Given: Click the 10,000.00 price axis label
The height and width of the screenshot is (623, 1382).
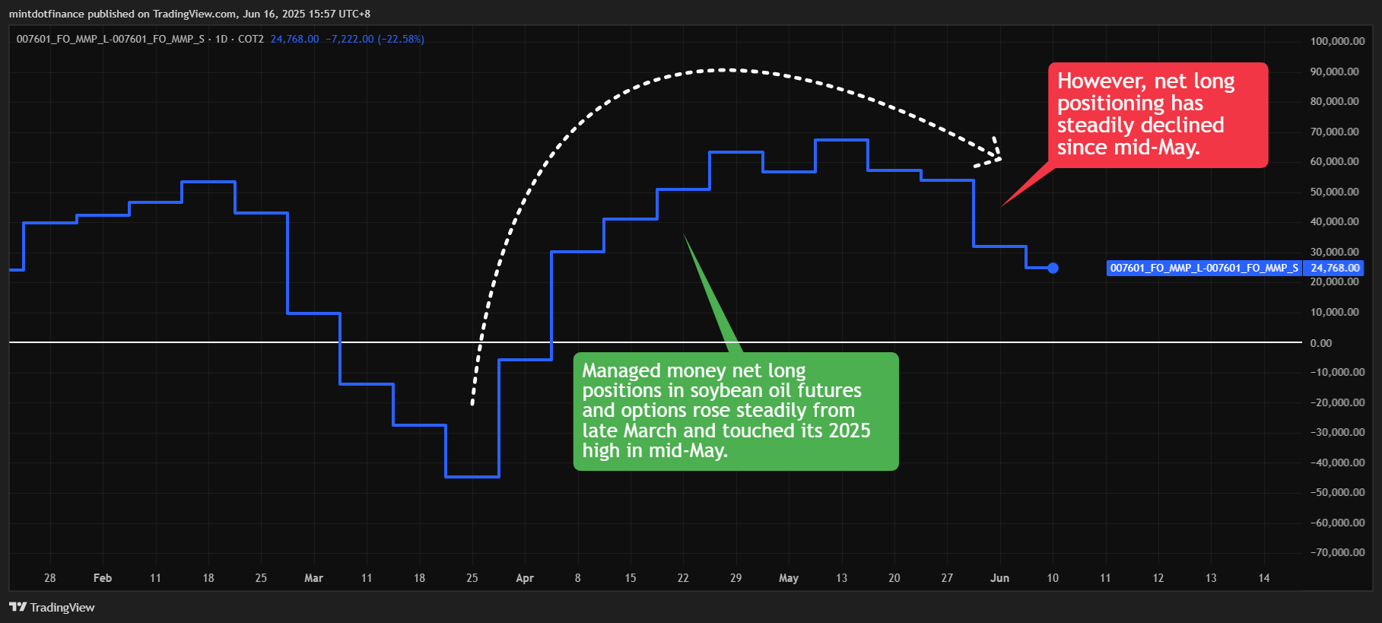Looking at the screenshot, I should [x=1334, y=312].
